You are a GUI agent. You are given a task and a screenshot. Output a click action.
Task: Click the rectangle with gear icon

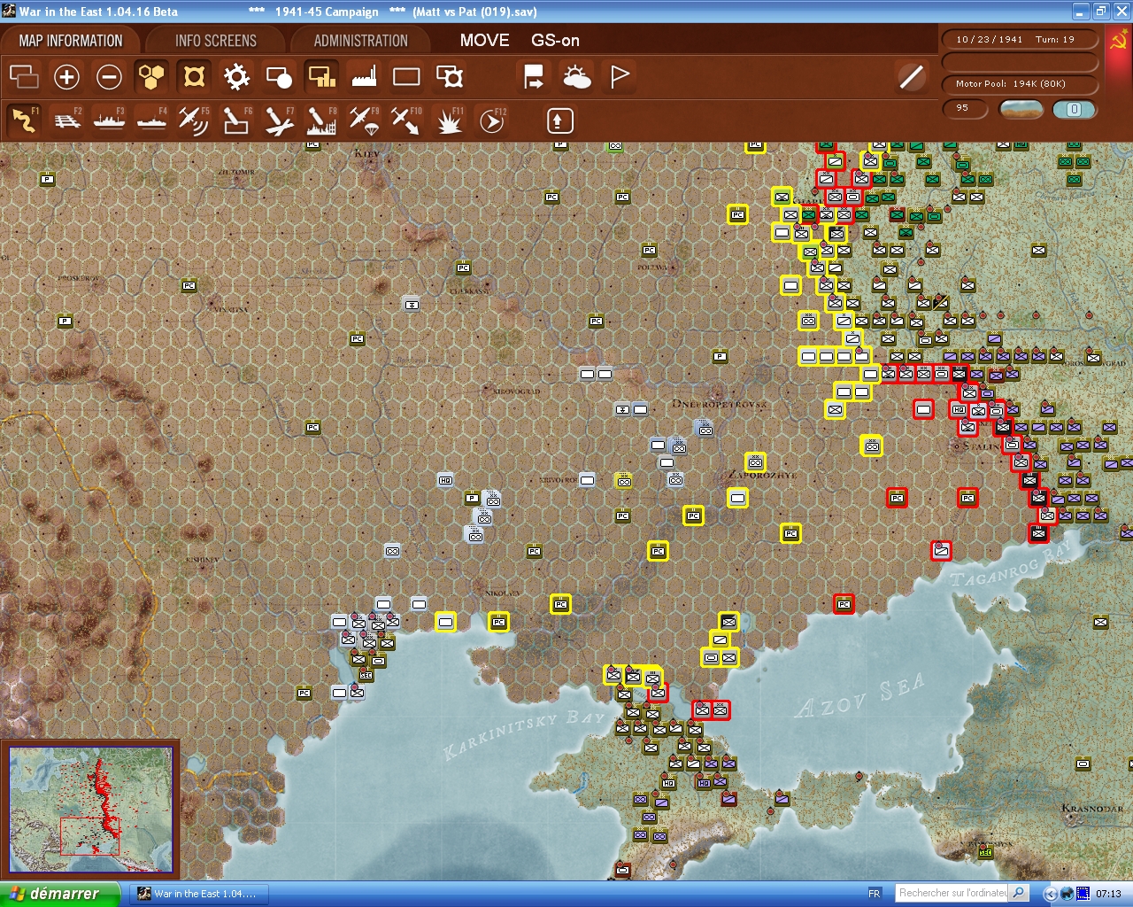(x=450, y=77)
